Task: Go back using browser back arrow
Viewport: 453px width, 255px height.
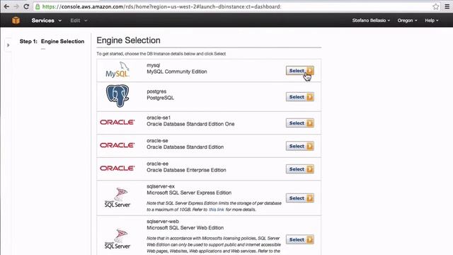Action: point(6,6)
